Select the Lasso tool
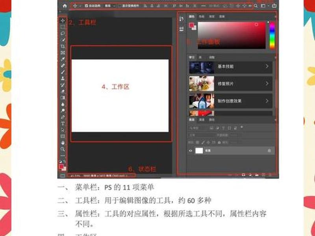 (63, 33)
